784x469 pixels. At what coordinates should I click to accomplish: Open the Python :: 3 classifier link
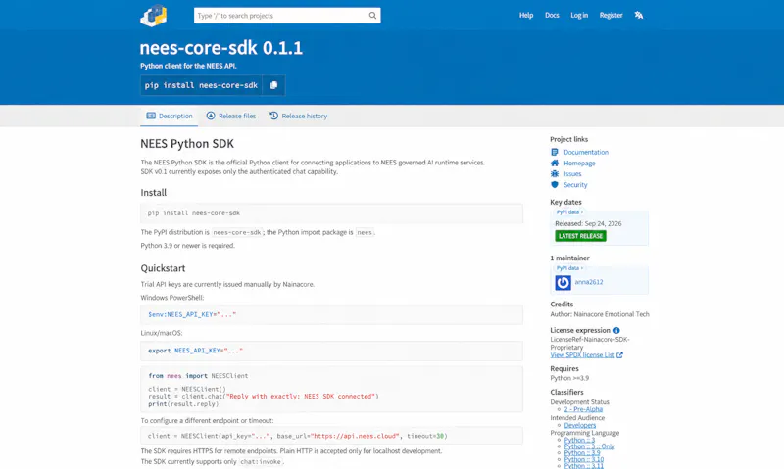pos(579,440)
